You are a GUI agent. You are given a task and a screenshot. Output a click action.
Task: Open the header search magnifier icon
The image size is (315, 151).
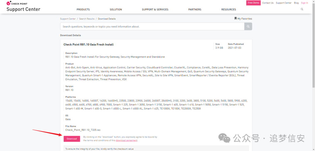pyautogui.click(x=302, y=9)
